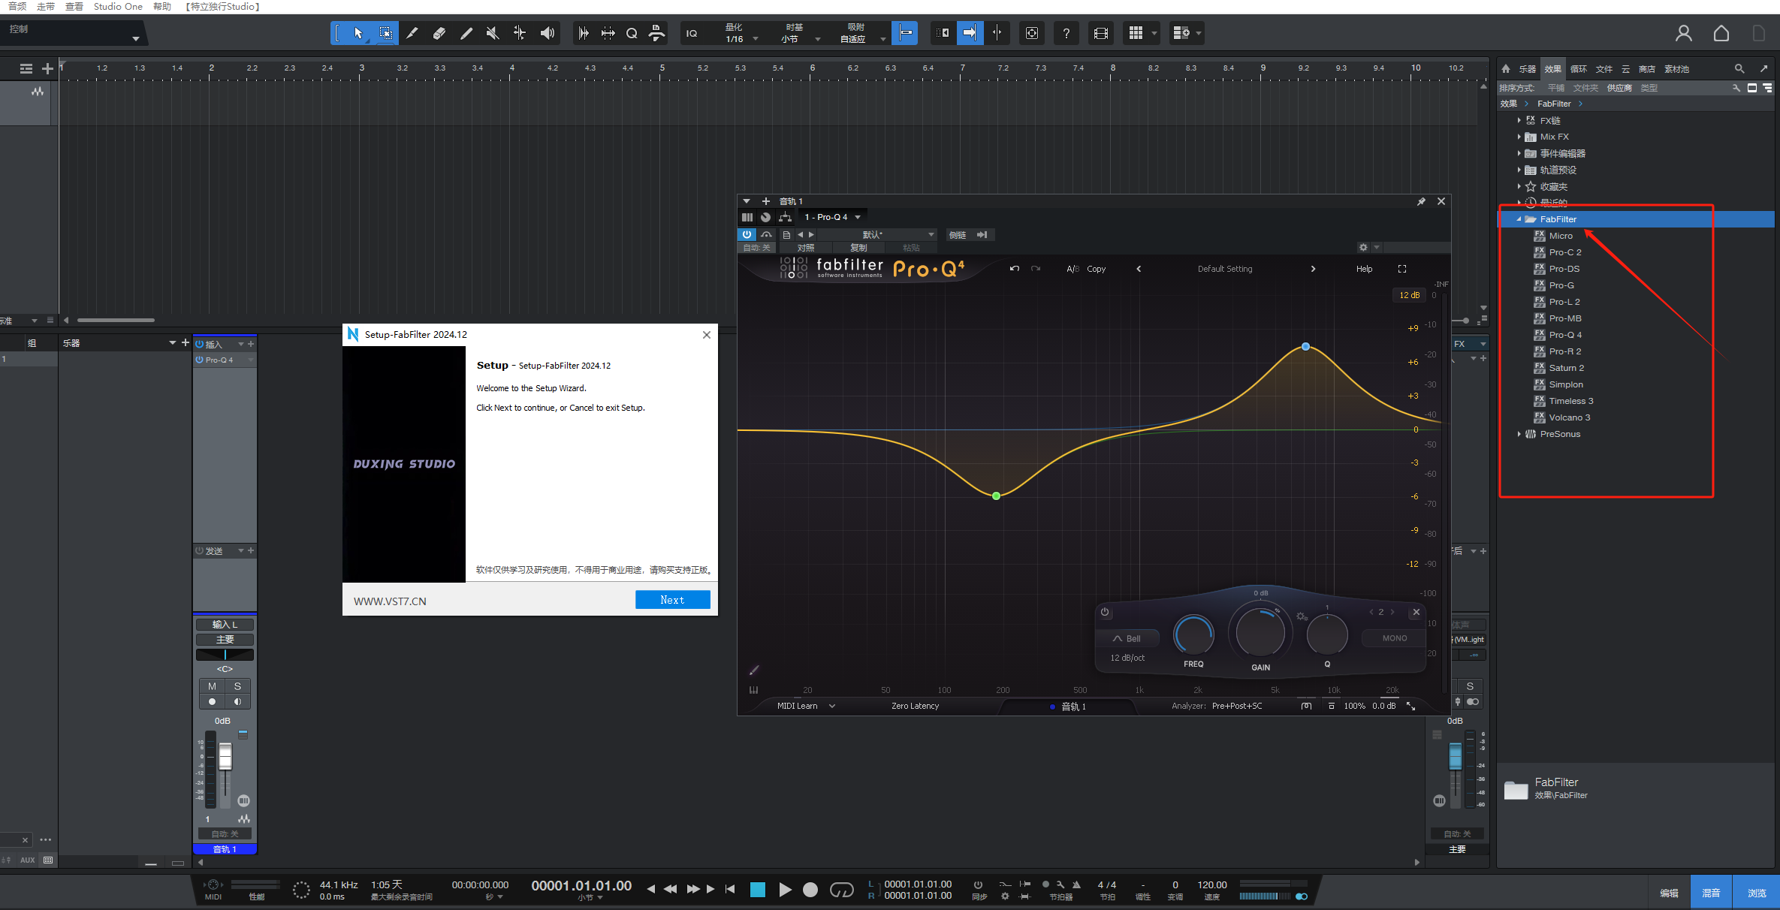Expand the PreSonus folder
Image resolution: width=1780 pixels, height=910 pixels.
point(1519,434)
